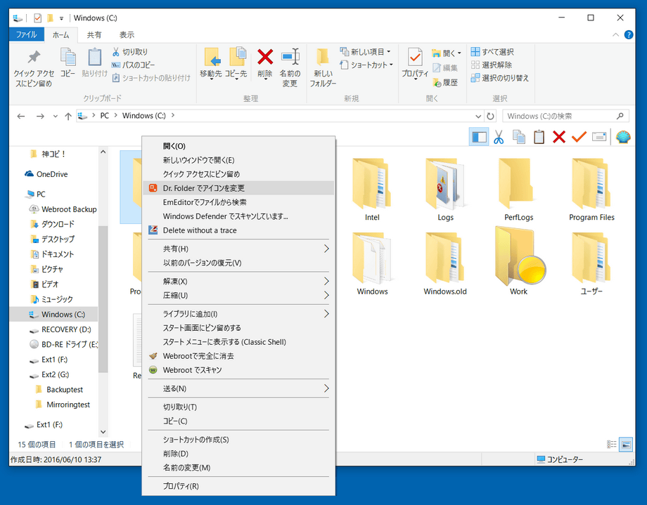647x505 pixels.
Task: Open the ファイル tab
Action: point(27,34)
